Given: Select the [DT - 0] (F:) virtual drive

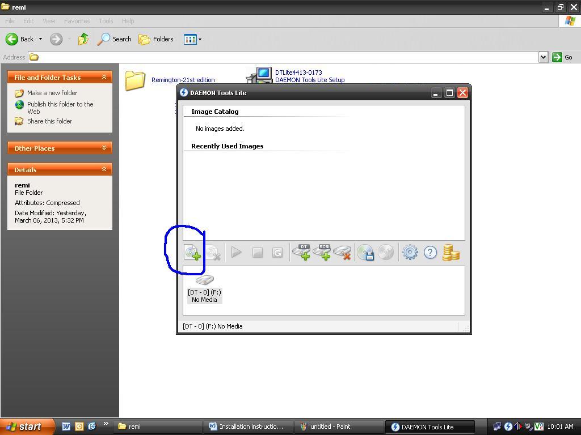Looking at the screenshot, I should pos(204,289).
